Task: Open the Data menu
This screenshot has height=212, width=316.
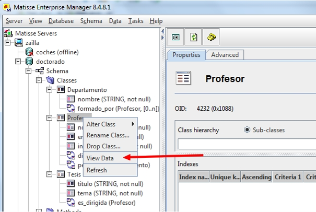Action: pos(115,21)
